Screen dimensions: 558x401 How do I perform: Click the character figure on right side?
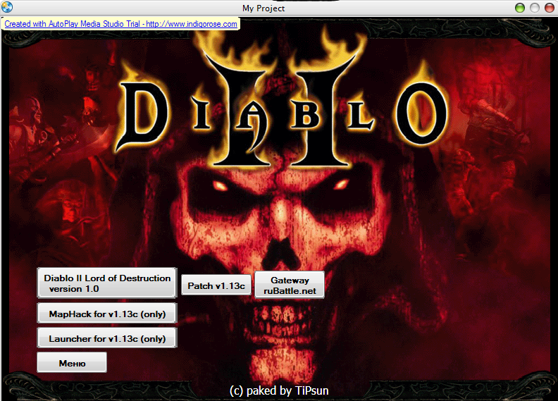tap(504, 127)
